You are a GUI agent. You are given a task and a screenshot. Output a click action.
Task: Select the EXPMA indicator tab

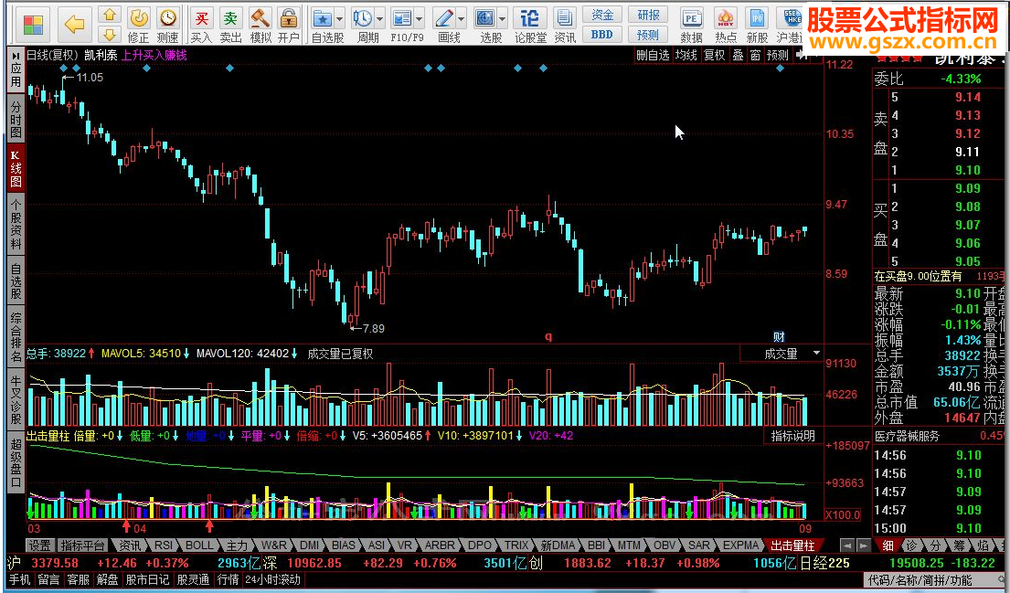point(740,545)
